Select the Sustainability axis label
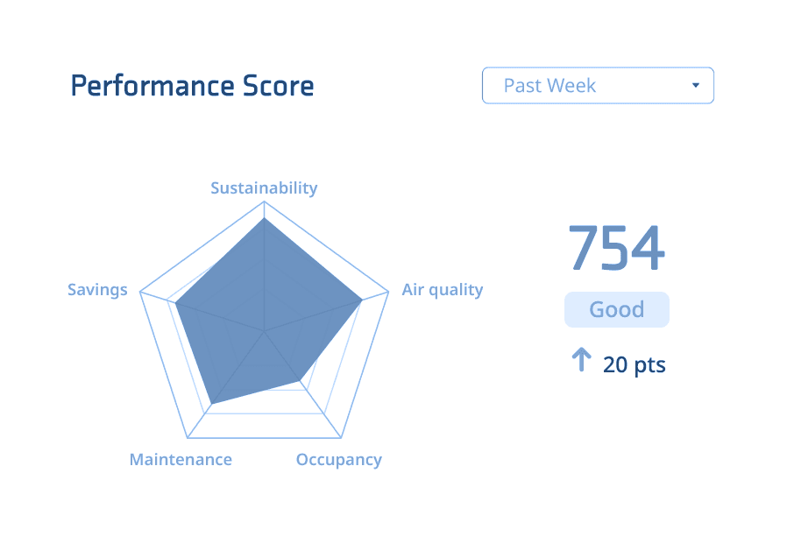The image size is (787, 558). coord(264,188)
